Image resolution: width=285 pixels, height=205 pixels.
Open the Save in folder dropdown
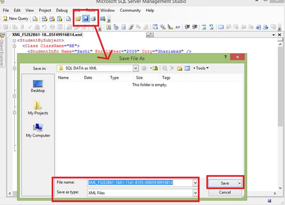[x=135, y=68]
